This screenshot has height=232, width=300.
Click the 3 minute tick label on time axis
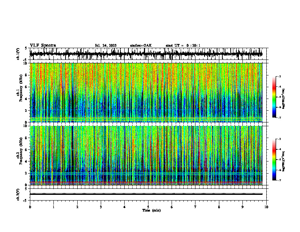(101, 207)
